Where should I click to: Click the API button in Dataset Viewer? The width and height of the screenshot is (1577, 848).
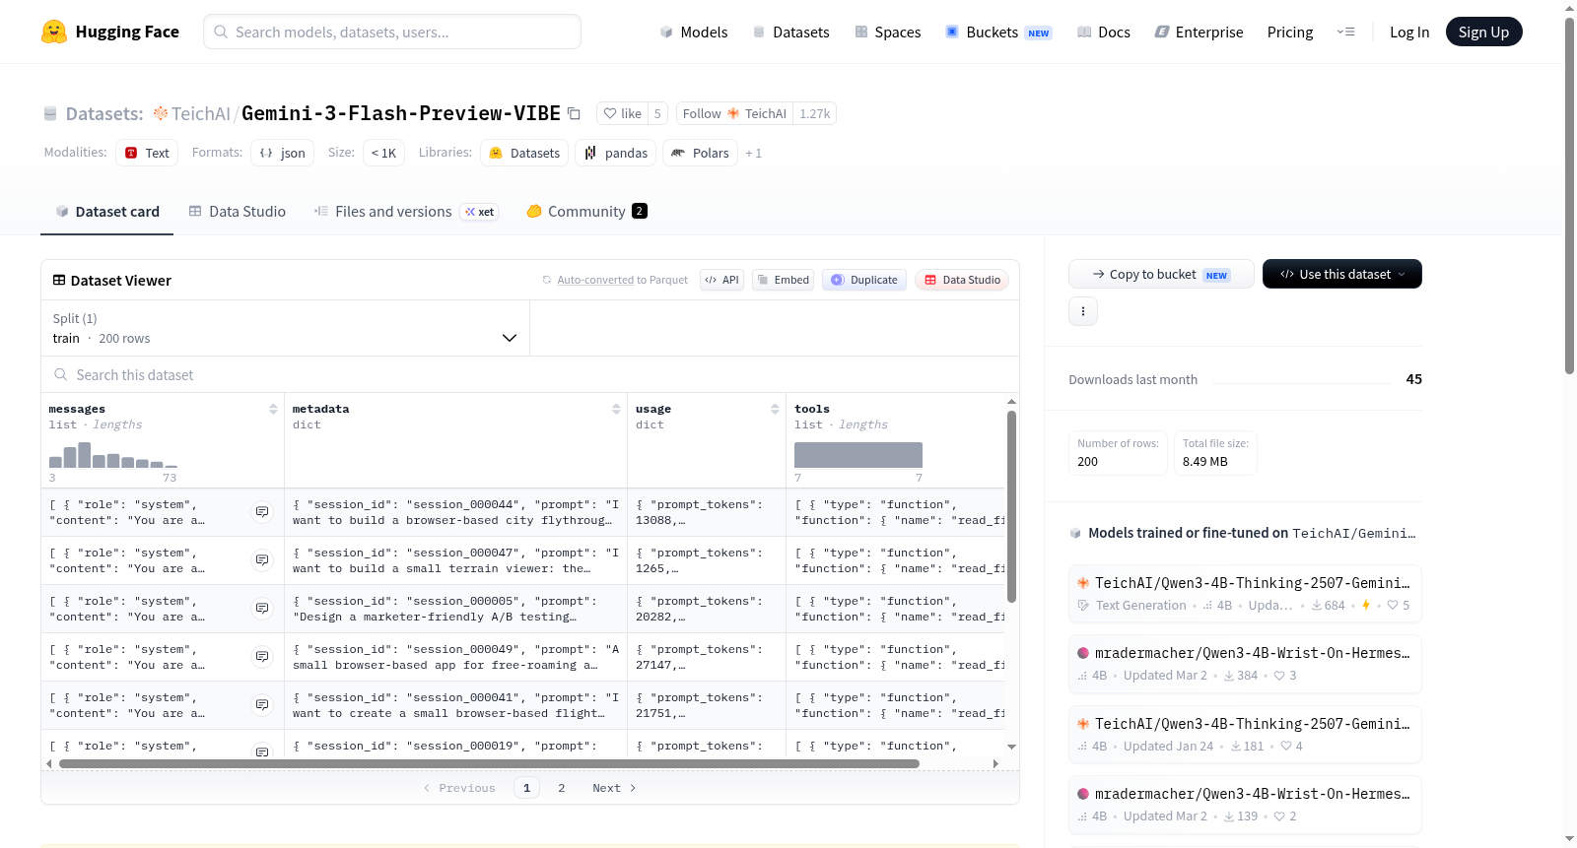[x=721, y=280]
